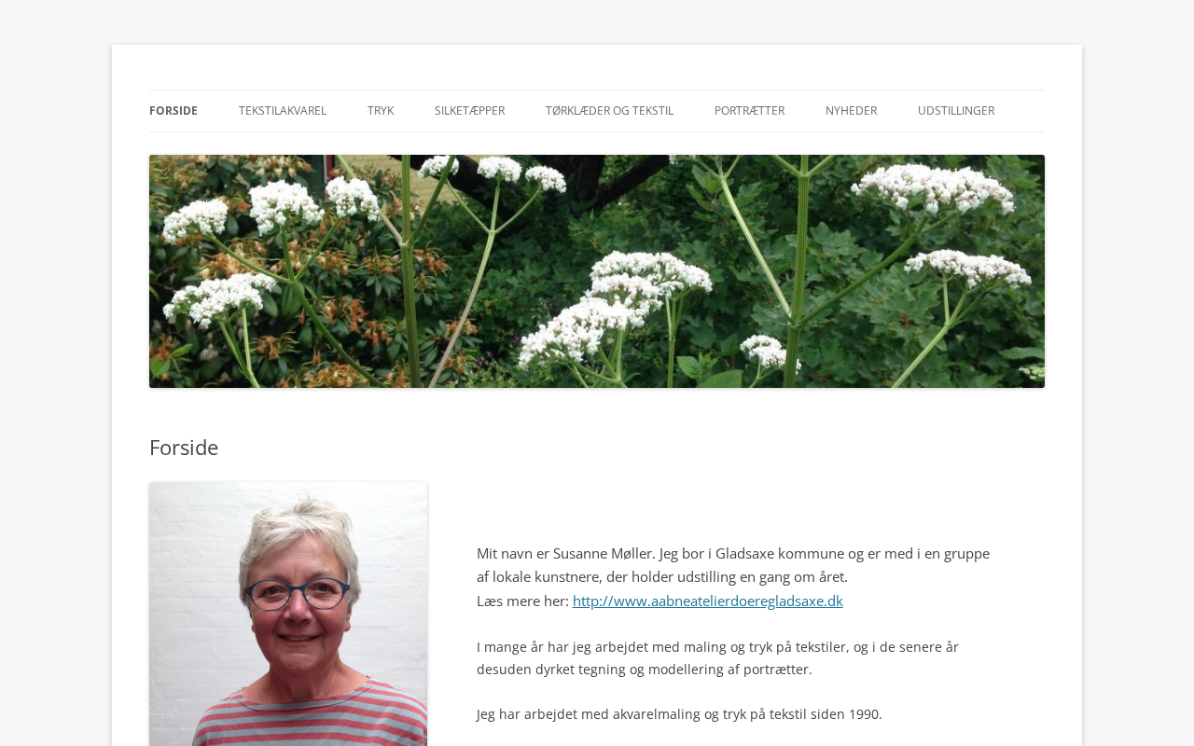Click the paragraph starting "I mange år"
Image resolution: width=1194 pixels, height=746 pixels.
(x=717, y=658)
